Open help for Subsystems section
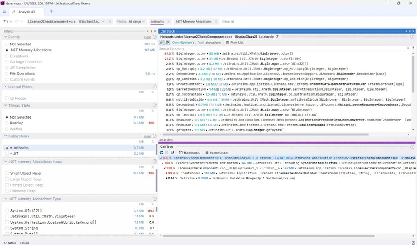 click(155, 136)
